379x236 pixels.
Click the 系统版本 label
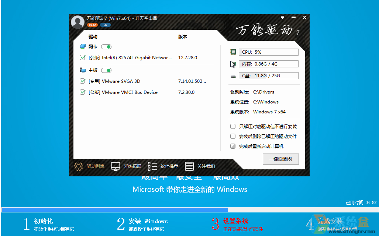[x=240, y=112]
